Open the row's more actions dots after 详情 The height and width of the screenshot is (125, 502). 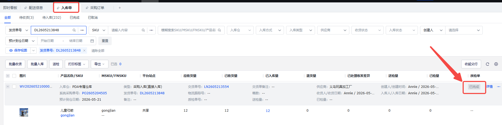click(x=499, y=87)
